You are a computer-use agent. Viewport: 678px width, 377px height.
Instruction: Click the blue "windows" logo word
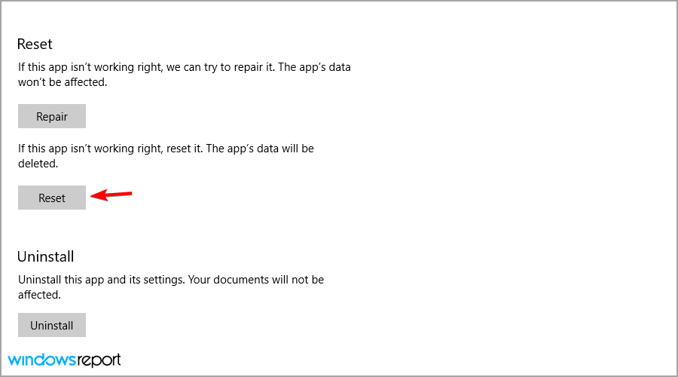pyautogui.click(x=42, y=360)
